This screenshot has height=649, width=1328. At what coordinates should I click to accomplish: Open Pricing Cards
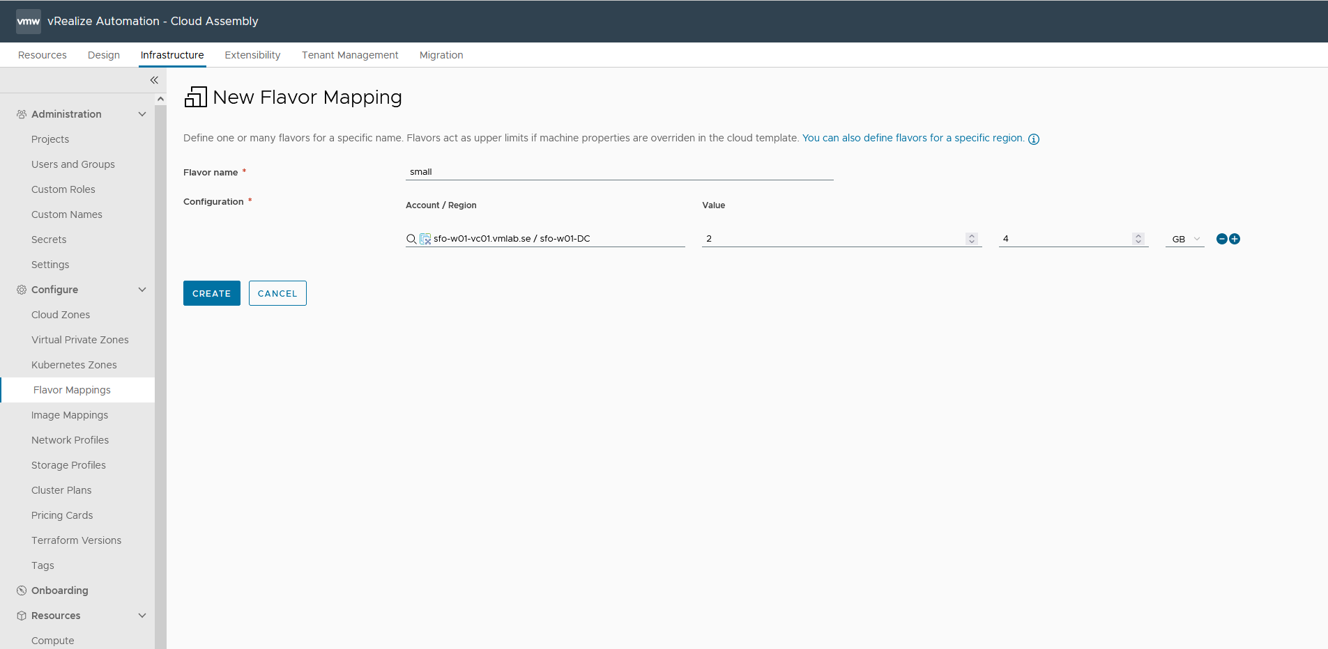point(62,515)
